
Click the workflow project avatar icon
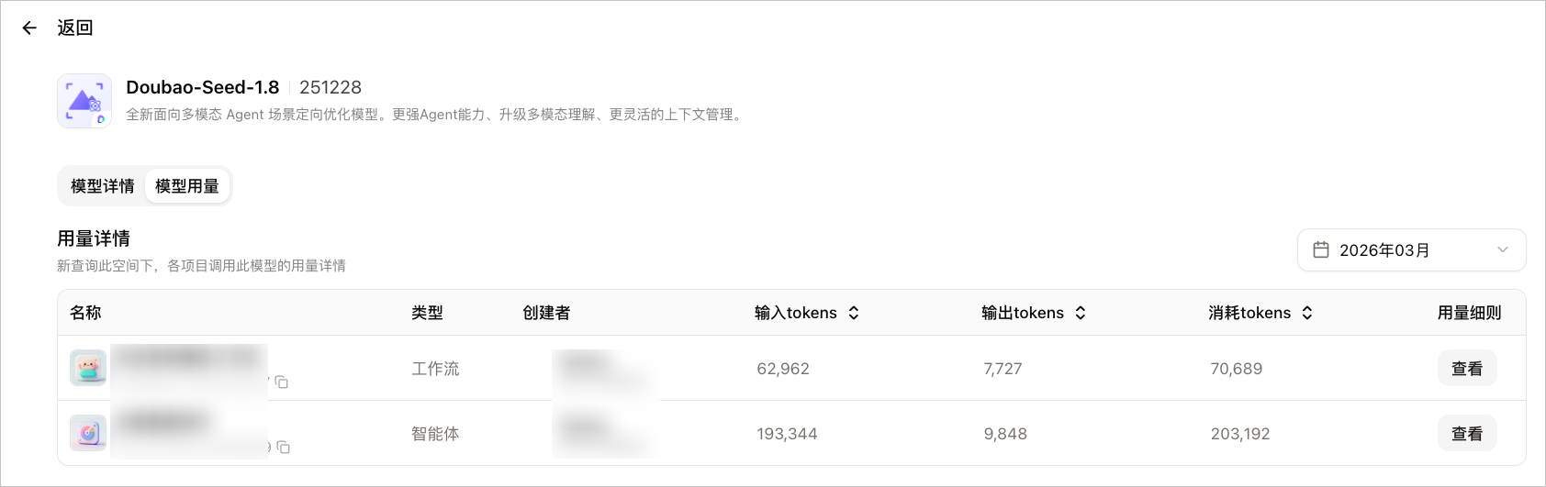pos(88,368)
